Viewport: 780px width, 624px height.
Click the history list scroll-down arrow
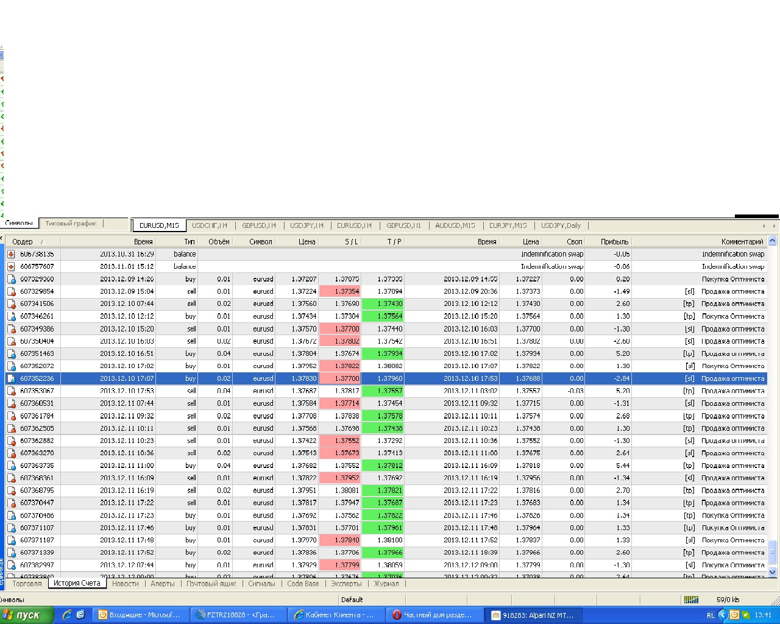(x=773, y=572)
